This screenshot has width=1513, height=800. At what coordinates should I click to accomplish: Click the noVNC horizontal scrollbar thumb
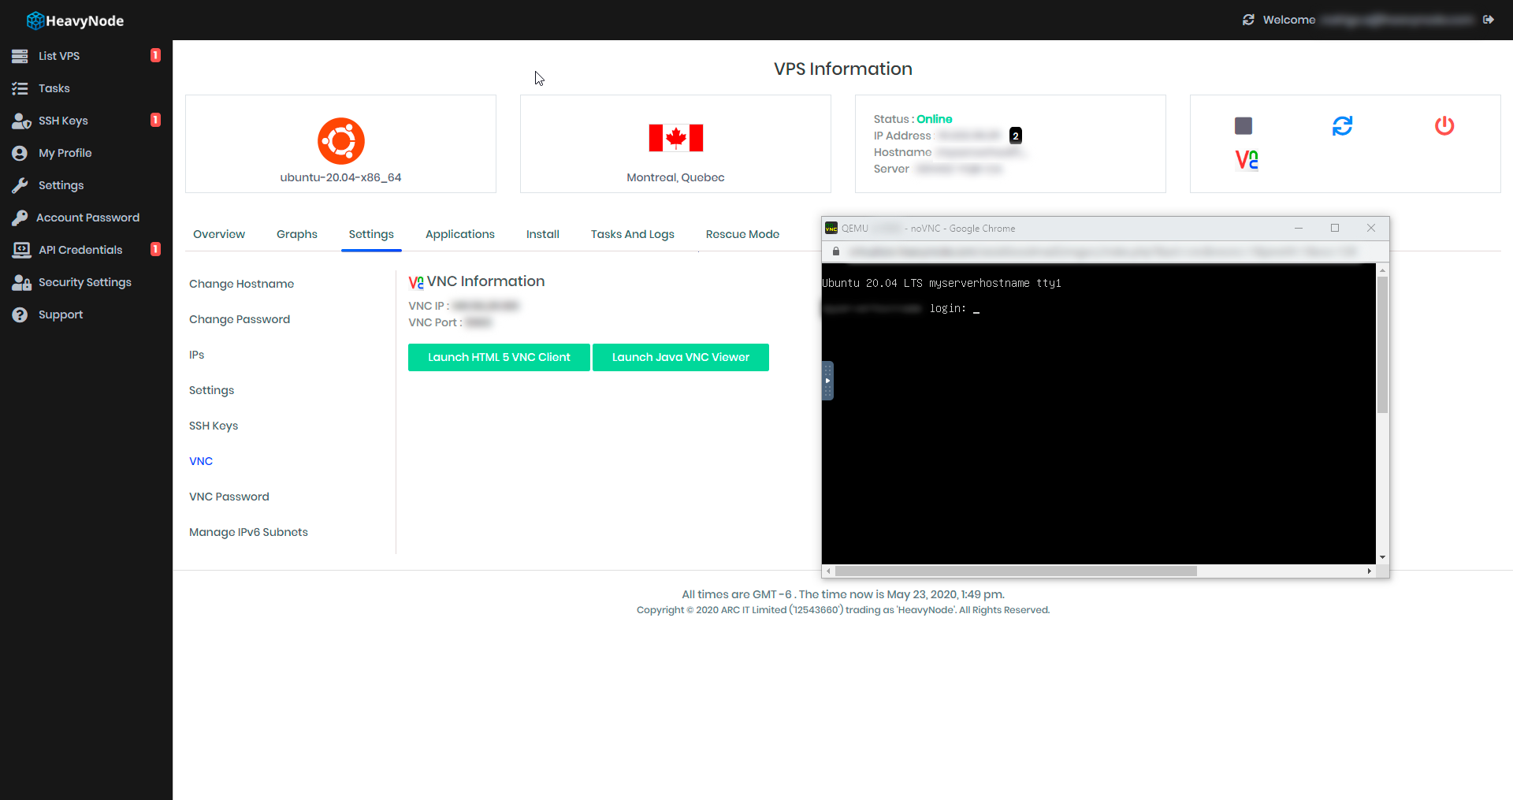click(1016, 571)
